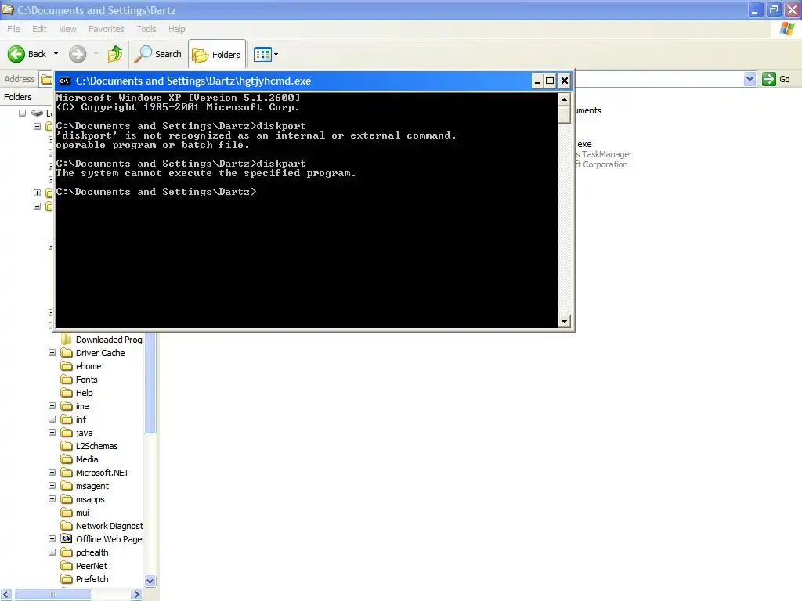Select the Downloaded Program Files folder
Image resolution: width=802 pixels, height=601 pixels.
coord(102,340)
